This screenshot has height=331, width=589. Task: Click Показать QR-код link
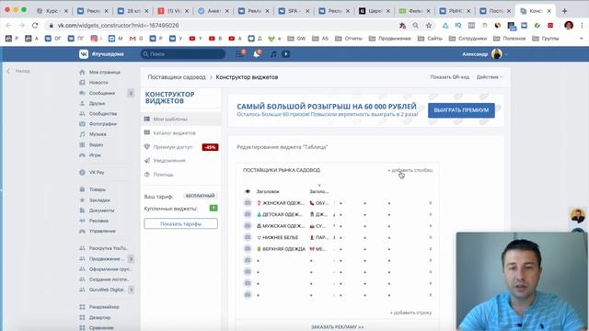(x=450, y=77)
